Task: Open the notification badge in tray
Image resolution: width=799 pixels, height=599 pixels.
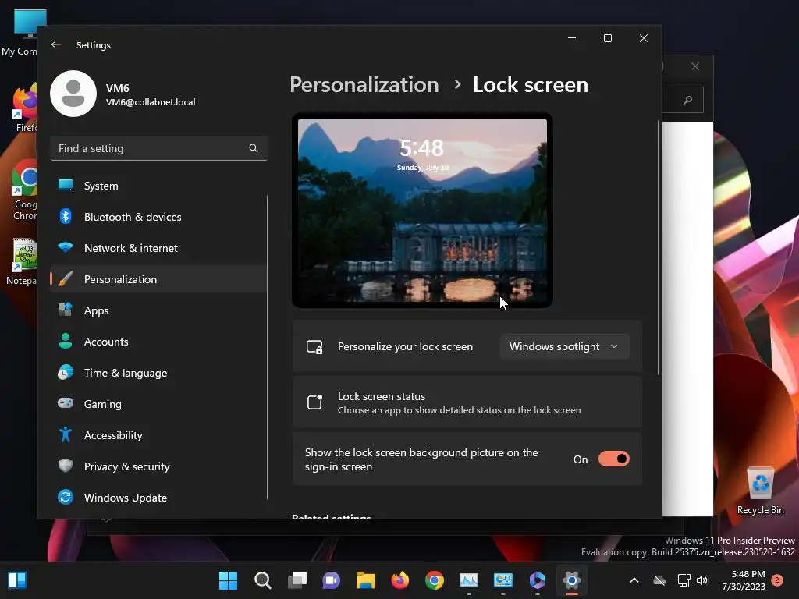Action: (x=777, y=580)
